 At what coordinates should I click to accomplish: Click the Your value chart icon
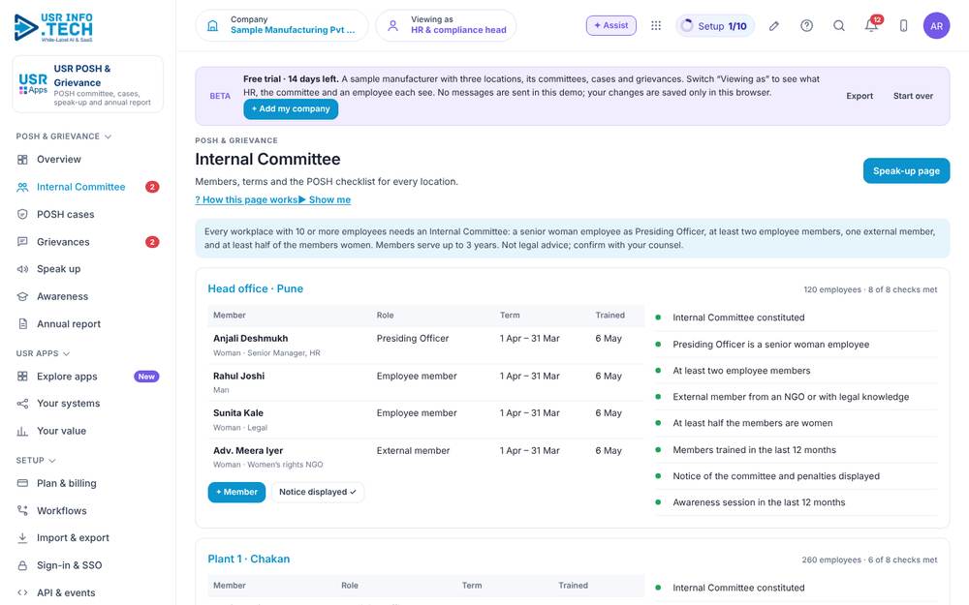22,431
